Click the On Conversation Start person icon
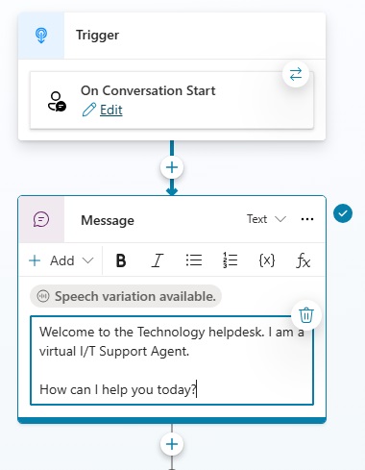The height and width of the screenshot is (470, 365). click(57, 102)
